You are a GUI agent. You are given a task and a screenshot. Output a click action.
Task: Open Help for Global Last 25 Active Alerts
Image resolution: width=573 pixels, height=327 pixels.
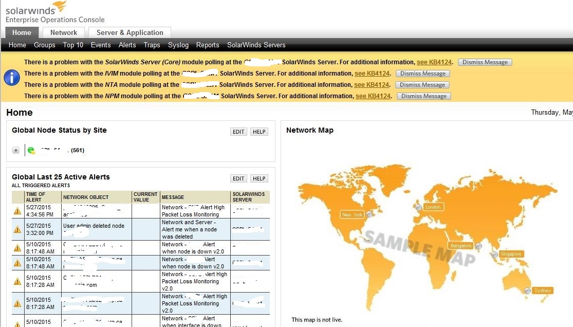point(259,178)
